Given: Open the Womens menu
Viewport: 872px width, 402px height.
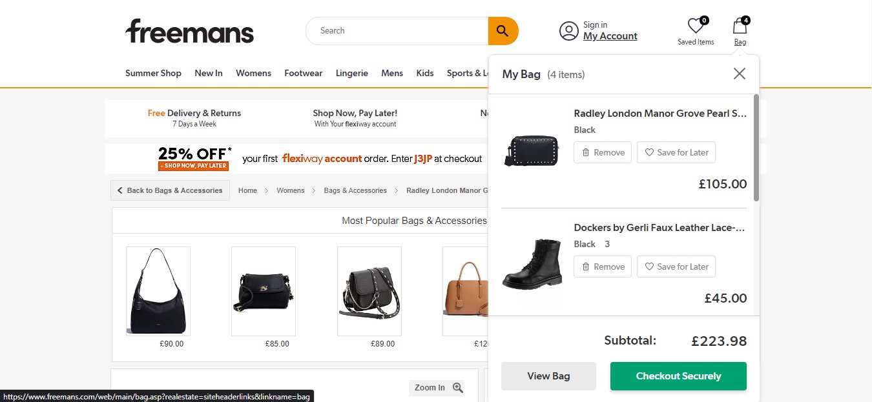Looking at the screenshot, I should click(x=253, y=73).
